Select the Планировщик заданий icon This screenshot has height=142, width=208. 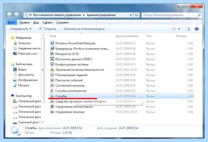point(52,75)
